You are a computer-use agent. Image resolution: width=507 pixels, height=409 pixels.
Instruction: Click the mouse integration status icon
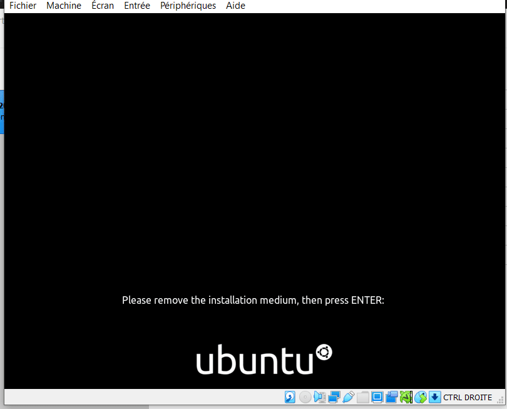point(421,397)
